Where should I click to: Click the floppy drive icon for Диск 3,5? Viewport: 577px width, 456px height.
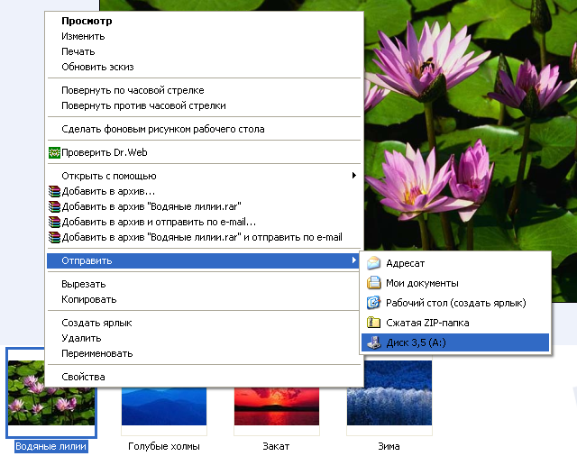[x=373, y=342]
